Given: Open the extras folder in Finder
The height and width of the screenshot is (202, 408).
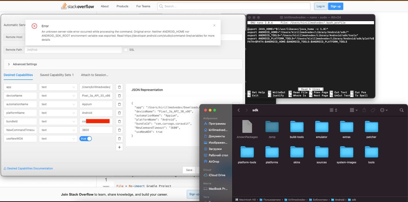Looking at the screenshot, I should pyautogui.click(x=346, y=129).
